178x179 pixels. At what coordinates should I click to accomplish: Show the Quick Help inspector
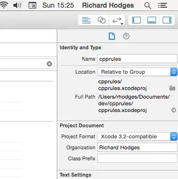(126, 36)
